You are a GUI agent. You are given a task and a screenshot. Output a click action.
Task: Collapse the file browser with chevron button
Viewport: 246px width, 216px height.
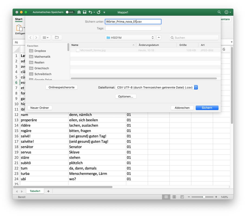pyautogui.click(x=159, y=38)
